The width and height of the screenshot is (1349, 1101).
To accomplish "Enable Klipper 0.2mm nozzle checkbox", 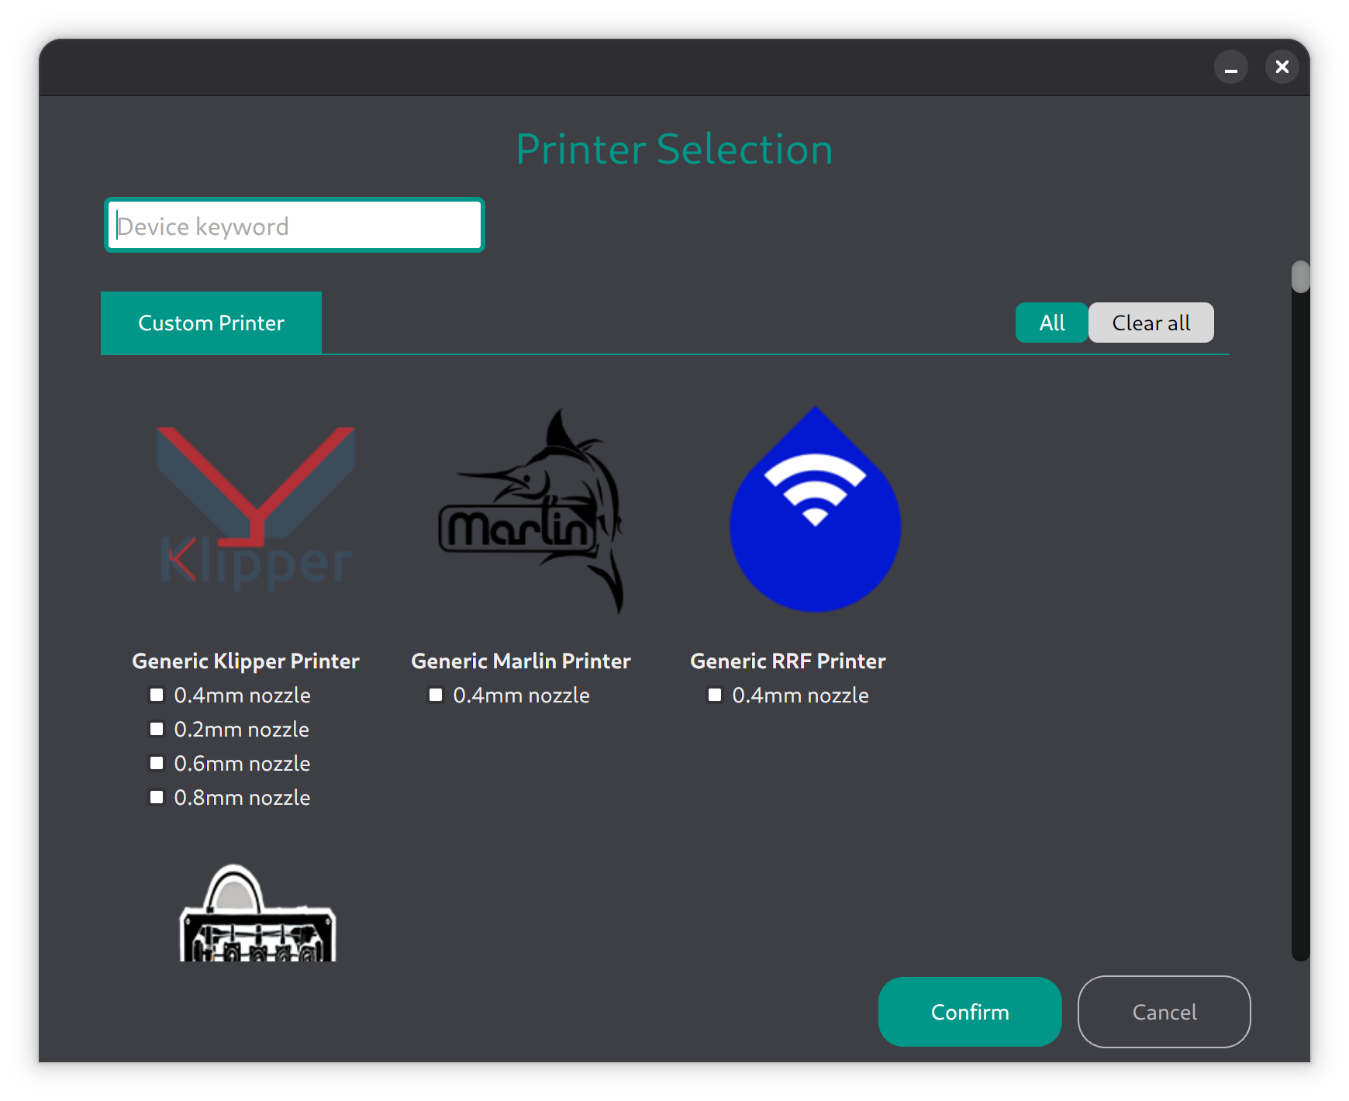I will 157,729.
